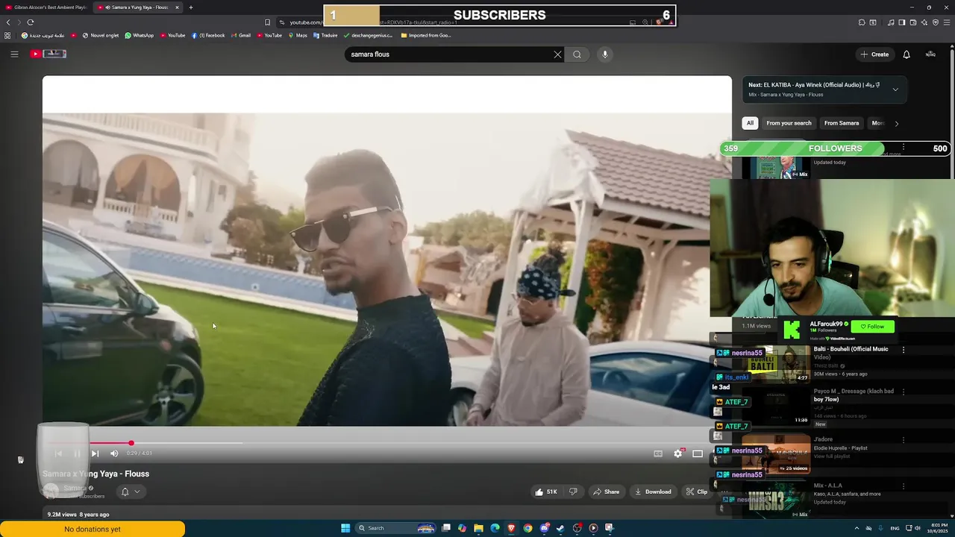Open the account avatar menu
Image resolution: width=955 pixels, height=537 pixels.
[930, 54]
